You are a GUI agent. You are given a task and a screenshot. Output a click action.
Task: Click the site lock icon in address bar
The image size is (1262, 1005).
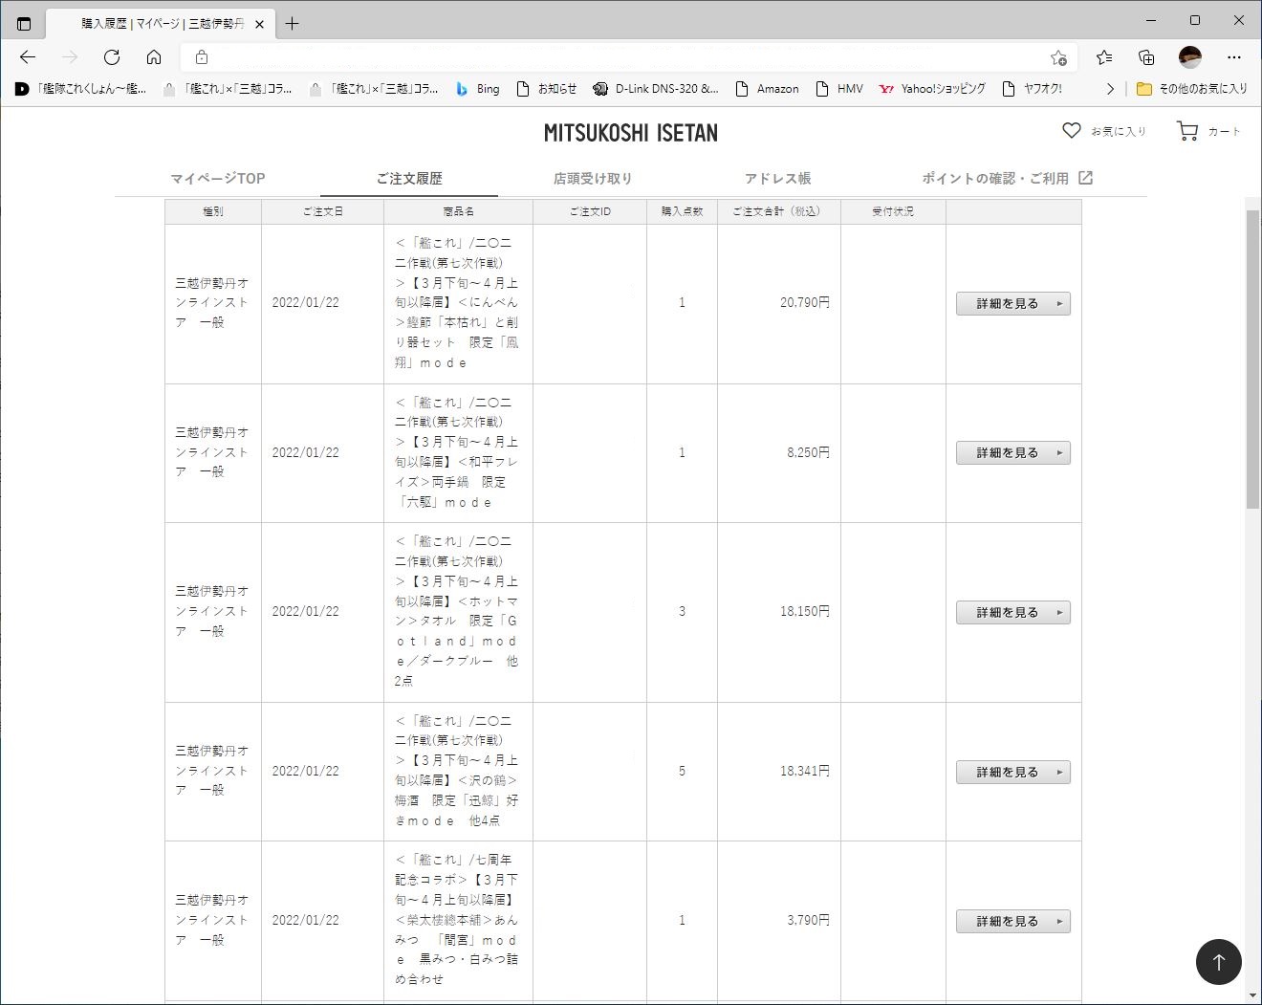coord(202,57)
